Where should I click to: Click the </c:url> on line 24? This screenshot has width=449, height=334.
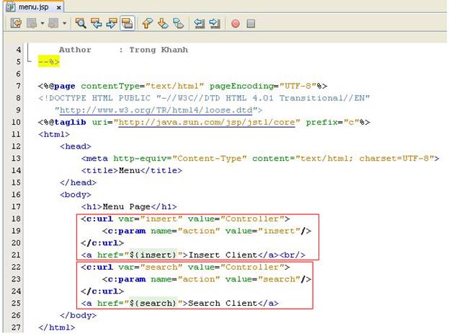pos(102,291)
